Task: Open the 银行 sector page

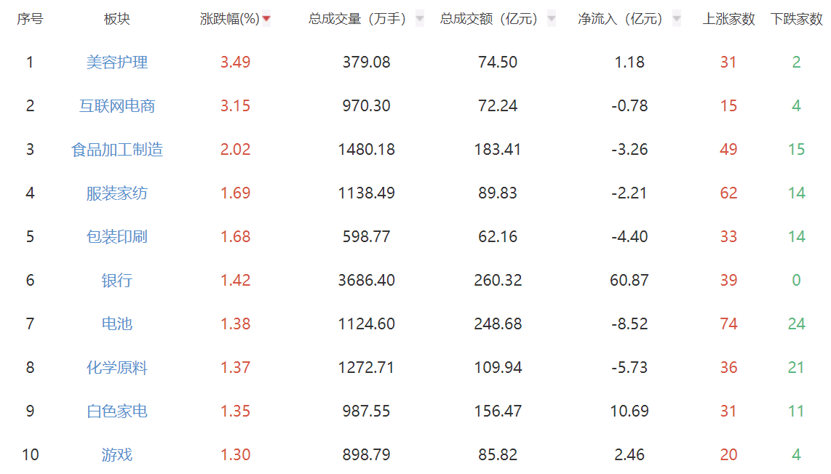Action: [116, 281]
